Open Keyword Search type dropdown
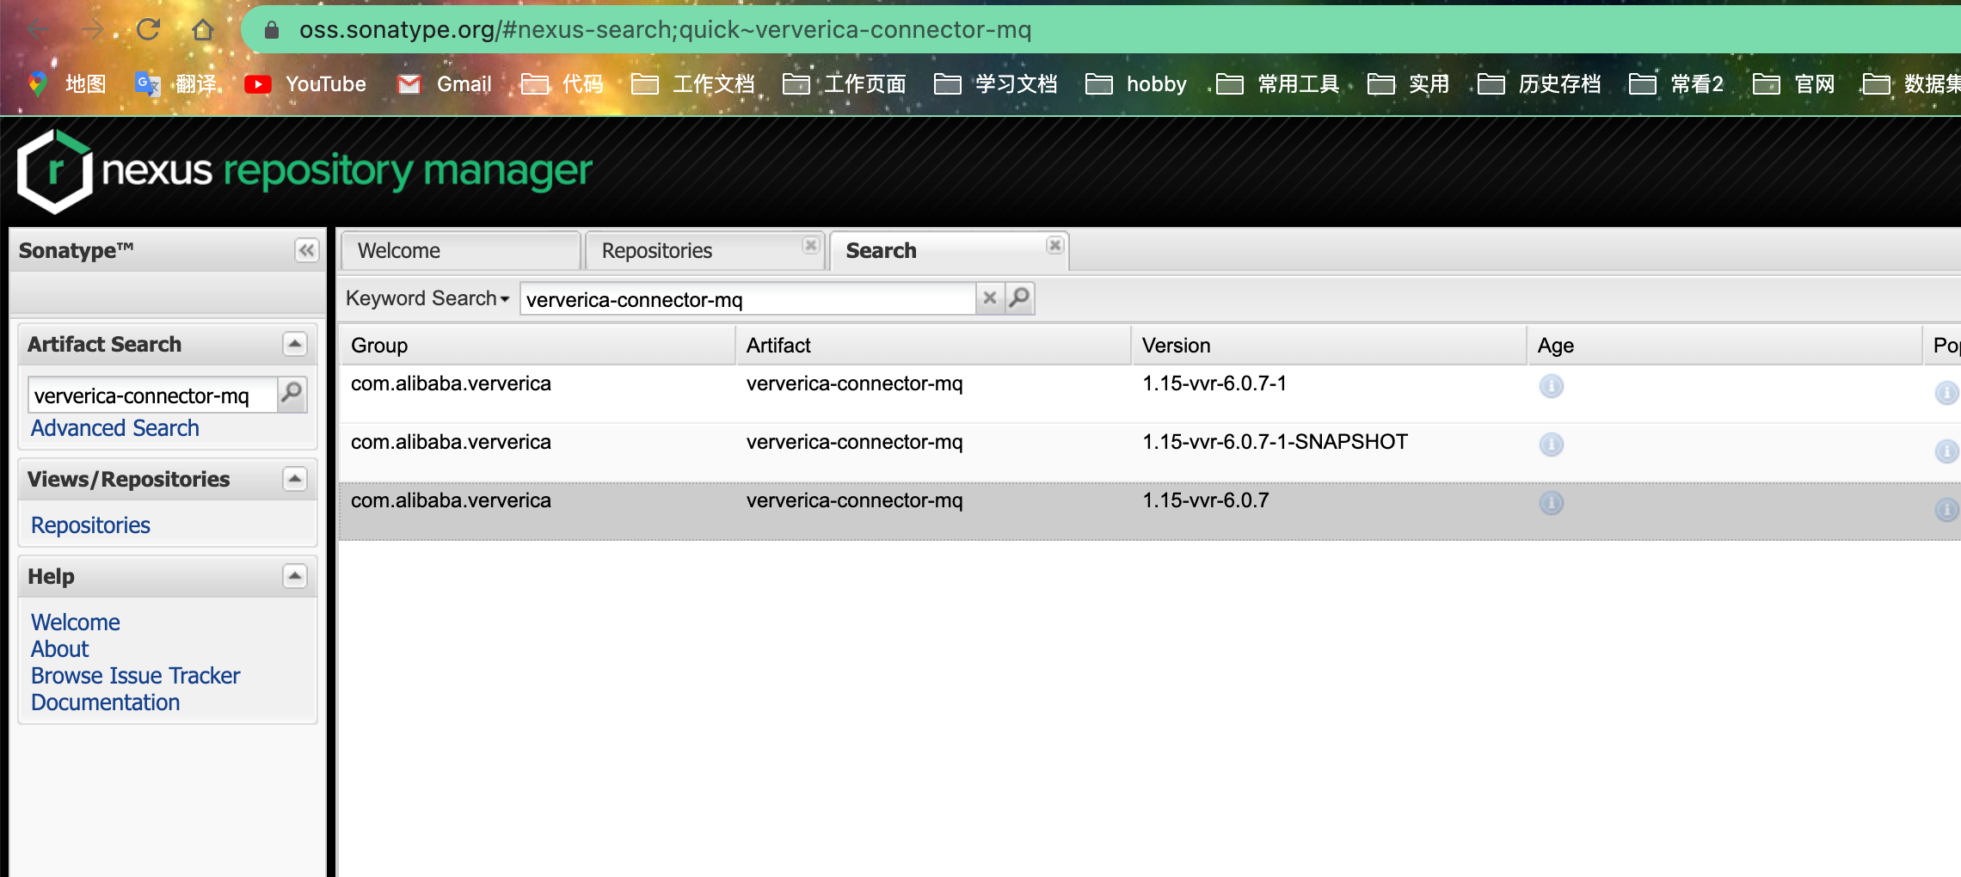Screen dimensions: 1961x877 [x=427, y=298]
